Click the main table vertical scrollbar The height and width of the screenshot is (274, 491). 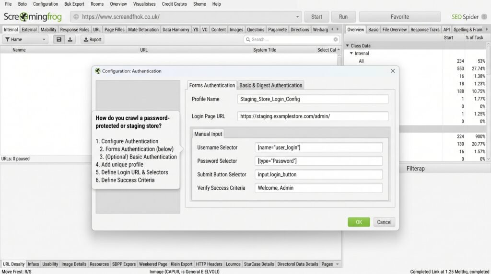[x=339, y=59]
